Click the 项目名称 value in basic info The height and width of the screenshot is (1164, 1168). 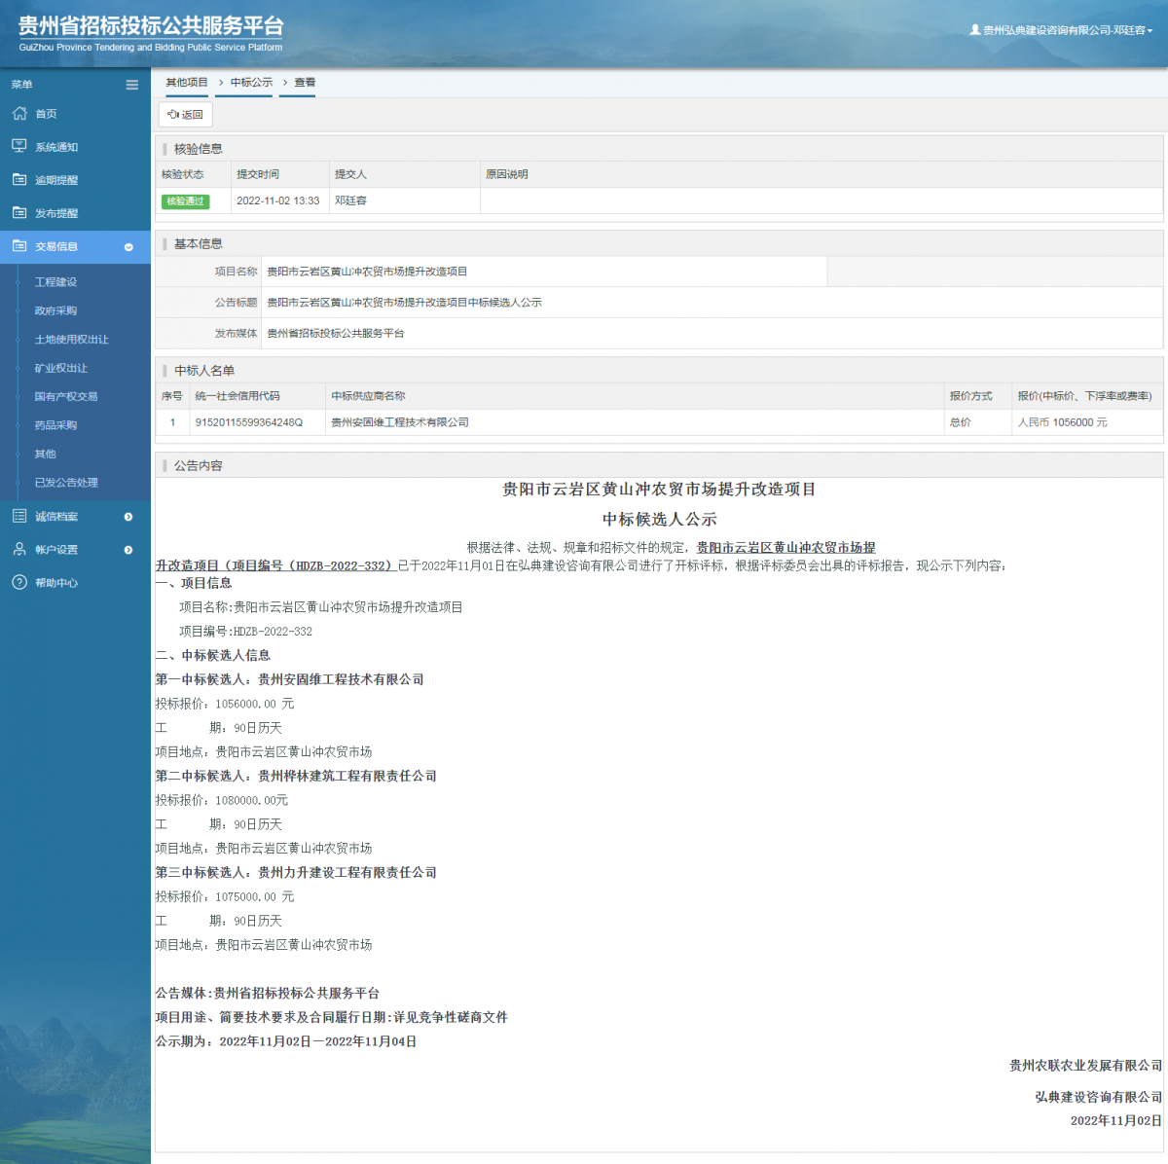[x=367, y=272]
